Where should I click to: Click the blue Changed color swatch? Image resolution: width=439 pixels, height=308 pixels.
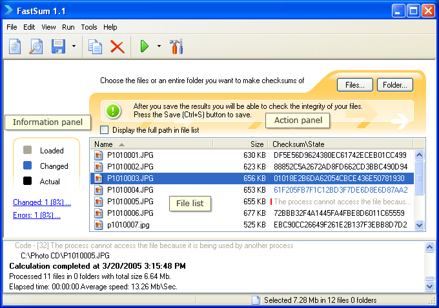[27, 166]
